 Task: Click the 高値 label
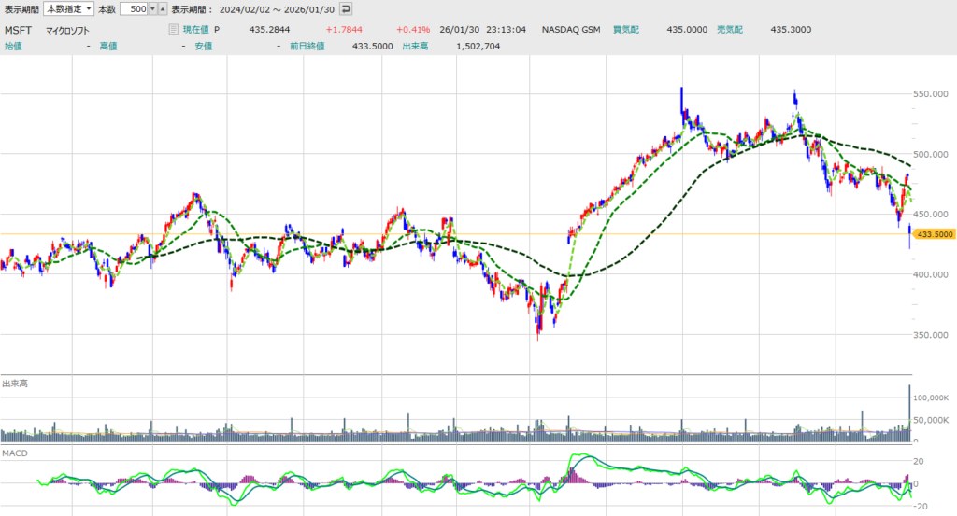coord(108,46)
